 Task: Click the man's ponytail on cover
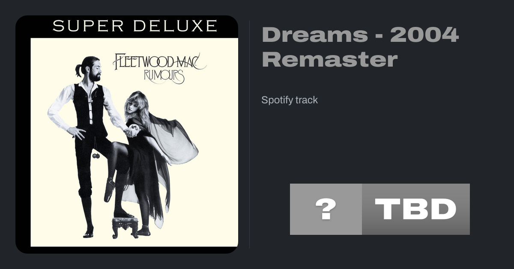[78, 70]
